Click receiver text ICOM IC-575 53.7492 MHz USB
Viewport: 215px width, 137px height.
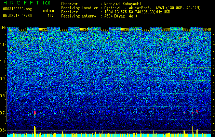pyautogui.click(x=137, y=12)
